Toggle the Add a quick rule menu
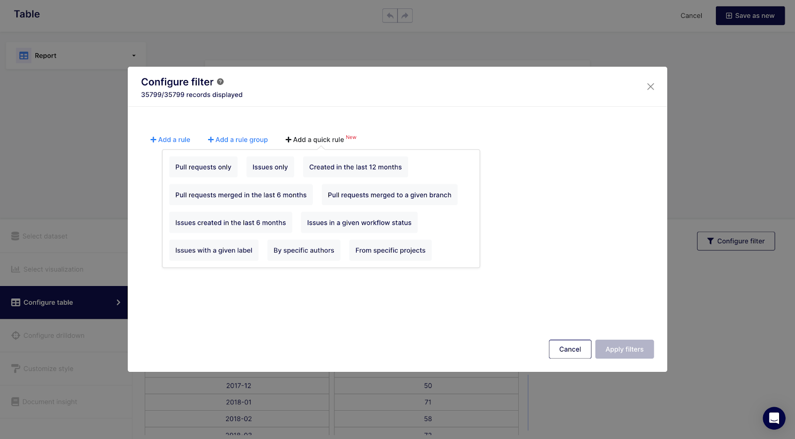This screenshot has width=795, height=439. pos(315,140)
